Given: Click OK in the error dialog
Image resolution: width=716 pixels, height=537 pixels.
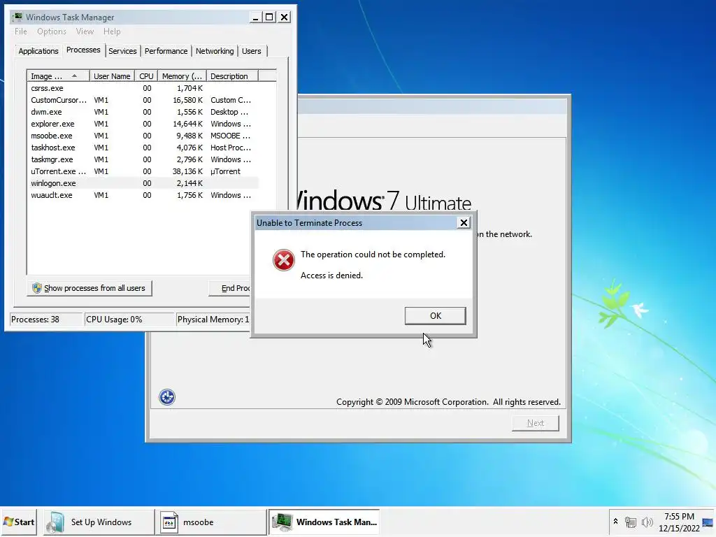Looking at the screenshot, I should [435, 316].
